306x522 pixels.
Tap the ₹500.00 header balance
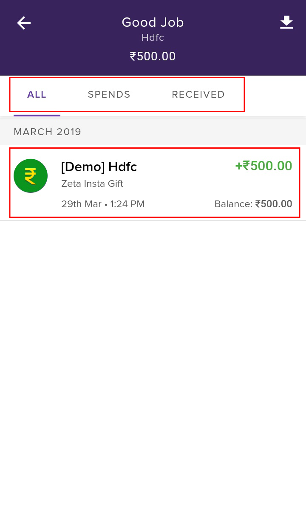(153, 56)
